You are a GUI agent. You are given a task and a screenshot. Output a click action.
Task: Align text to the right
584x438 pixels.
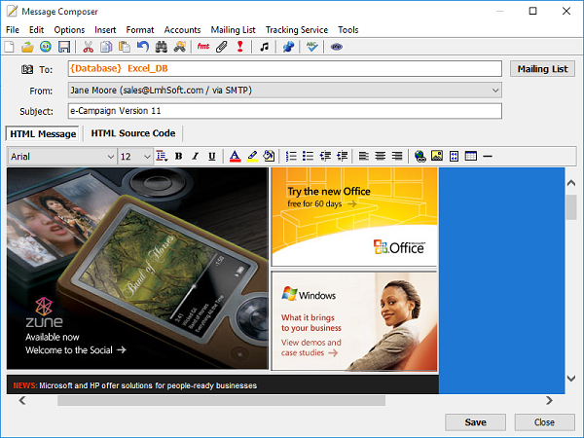pyautogui.click(x=397, y=156)
